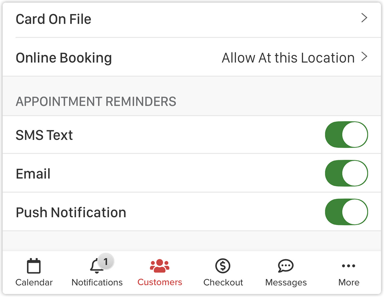Expand Card On File chevron
Viewport: 384px width, 297px height.
tap(364, 18)
